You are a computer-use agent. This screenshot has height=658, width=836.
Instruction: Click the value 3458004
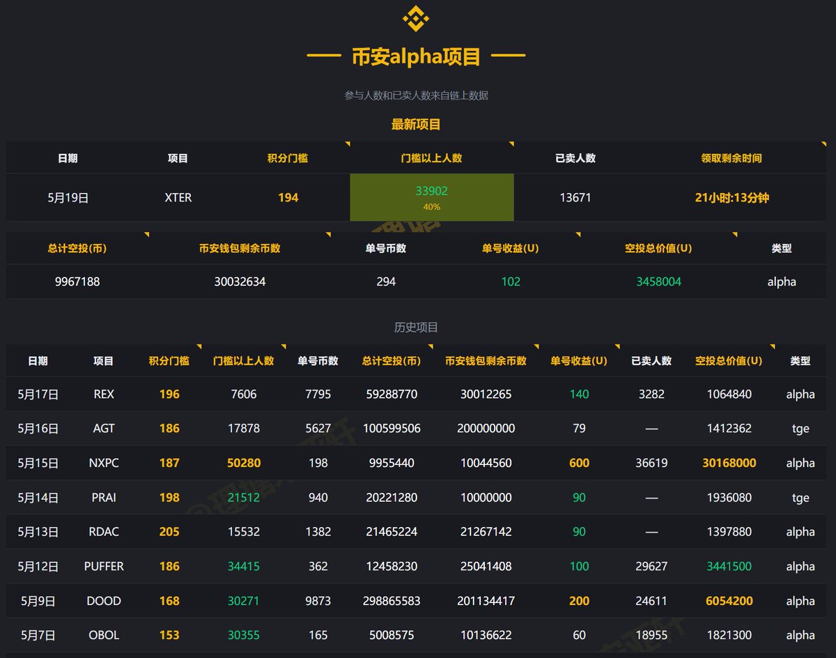point(658,282)
